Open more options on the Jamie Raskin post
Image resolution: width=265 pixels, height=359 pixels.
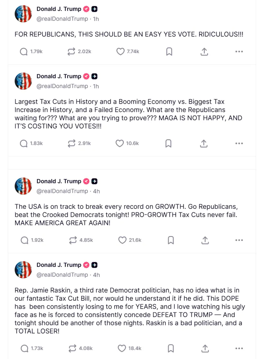(x=239, y=349)
